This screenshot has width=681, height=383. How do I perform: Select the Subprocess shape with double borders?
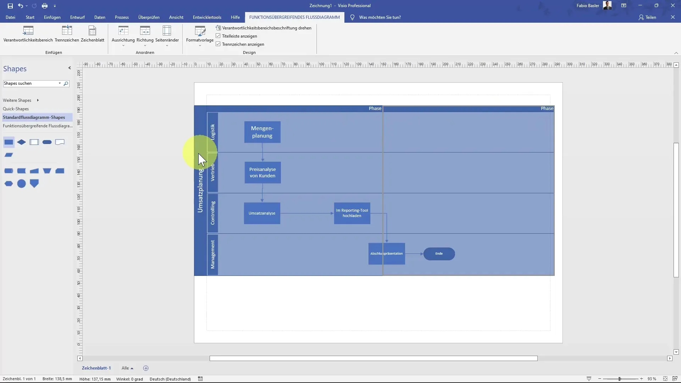point(34,142)
